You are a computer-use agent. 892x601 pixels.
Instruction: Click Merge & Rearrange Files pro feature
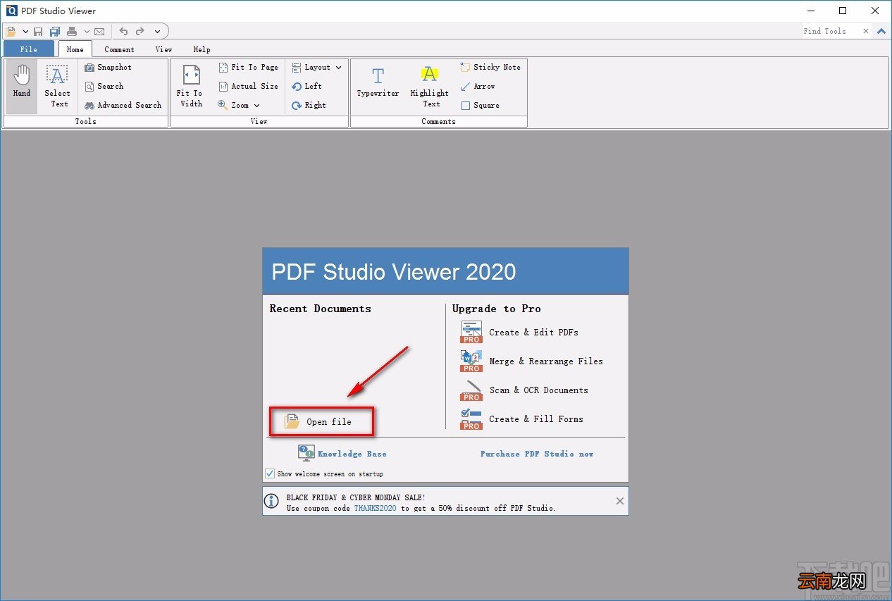(x=531, y=361)
